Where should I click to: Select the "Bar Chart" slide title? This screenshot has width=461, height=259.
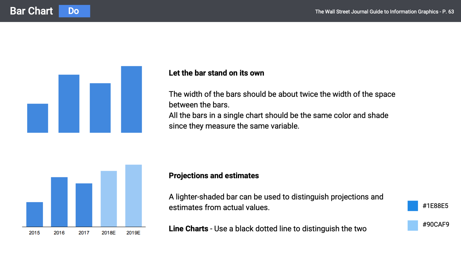pos(31,11)
